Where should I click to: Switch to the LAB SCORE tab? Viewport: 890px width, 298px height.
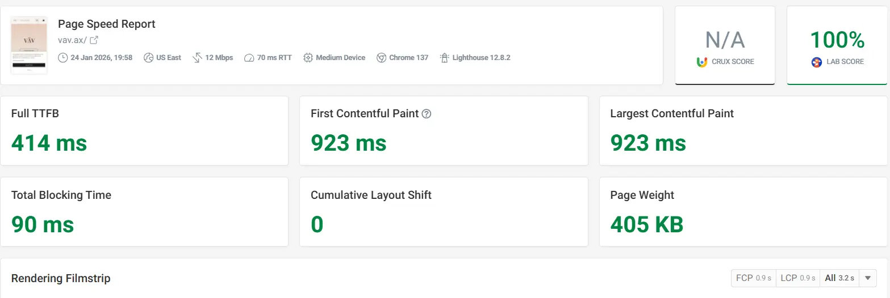click(837, 45)
